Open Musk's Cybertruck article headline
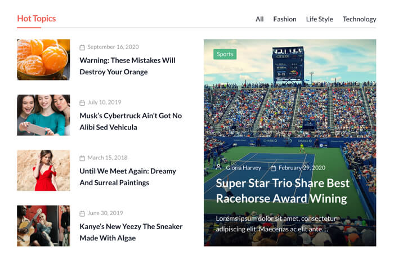394x264 pixels. pos(131,121)
